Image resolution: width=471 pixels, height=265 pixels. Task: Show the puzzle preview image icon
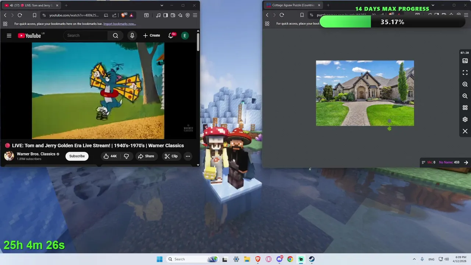tap(465, 61)
